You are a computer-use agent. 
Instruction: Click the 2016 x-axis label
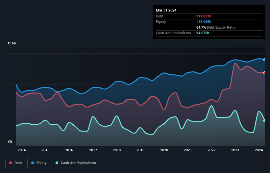69,150
